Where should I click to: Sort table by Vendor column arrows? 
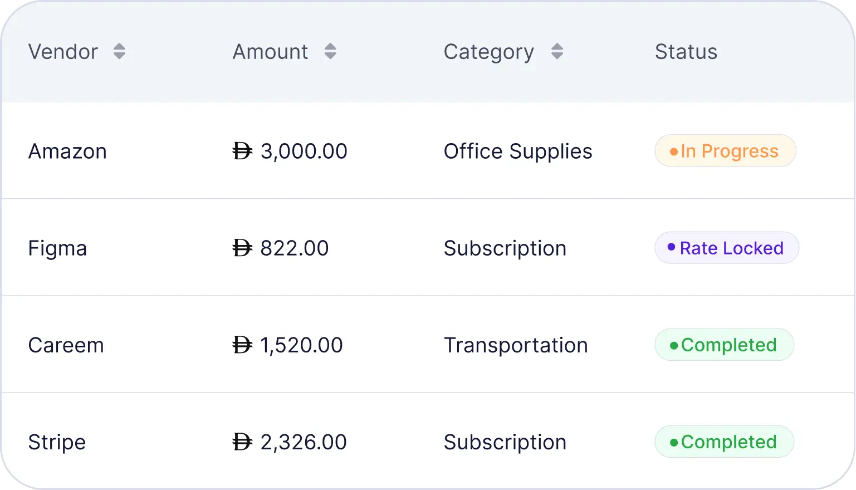pos(119,52)
